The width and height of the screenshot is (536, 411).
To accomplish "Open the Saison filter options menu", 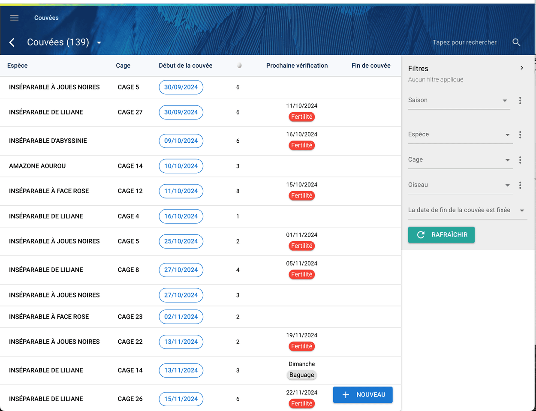I will click(520, 100).
